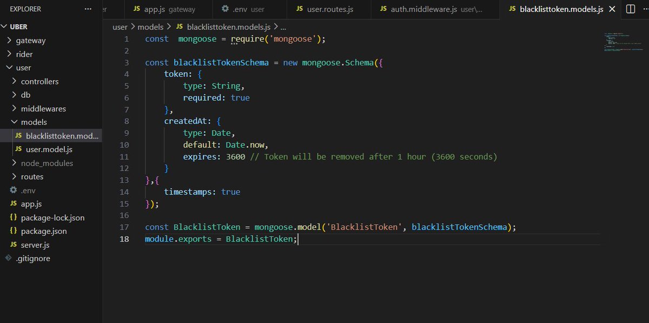Image resolution: width=649 pixels, height=323 pixels.
Task: Click 'timestamps' on line 14
Action: (x=188, y=192)
